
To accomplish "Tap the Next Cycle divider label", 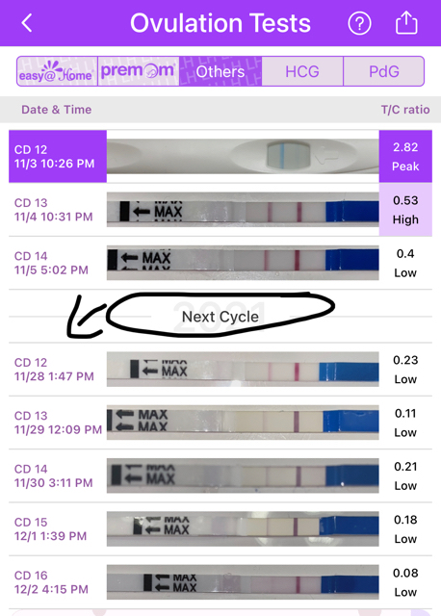I will tap(220, 317).
